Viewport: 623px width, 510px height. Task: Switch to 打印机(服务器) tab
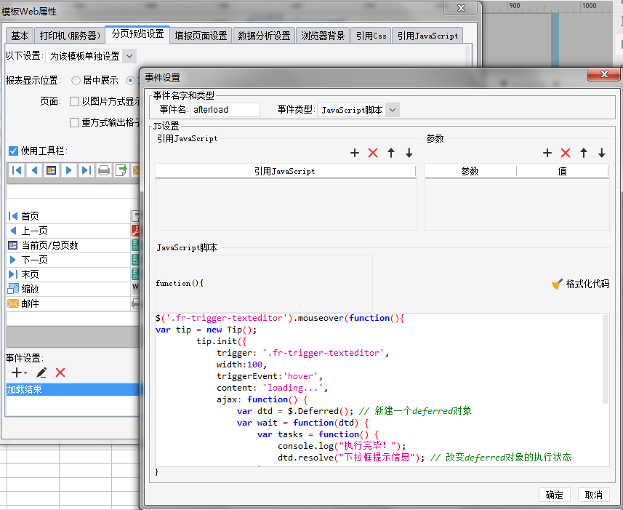point(70,36)
